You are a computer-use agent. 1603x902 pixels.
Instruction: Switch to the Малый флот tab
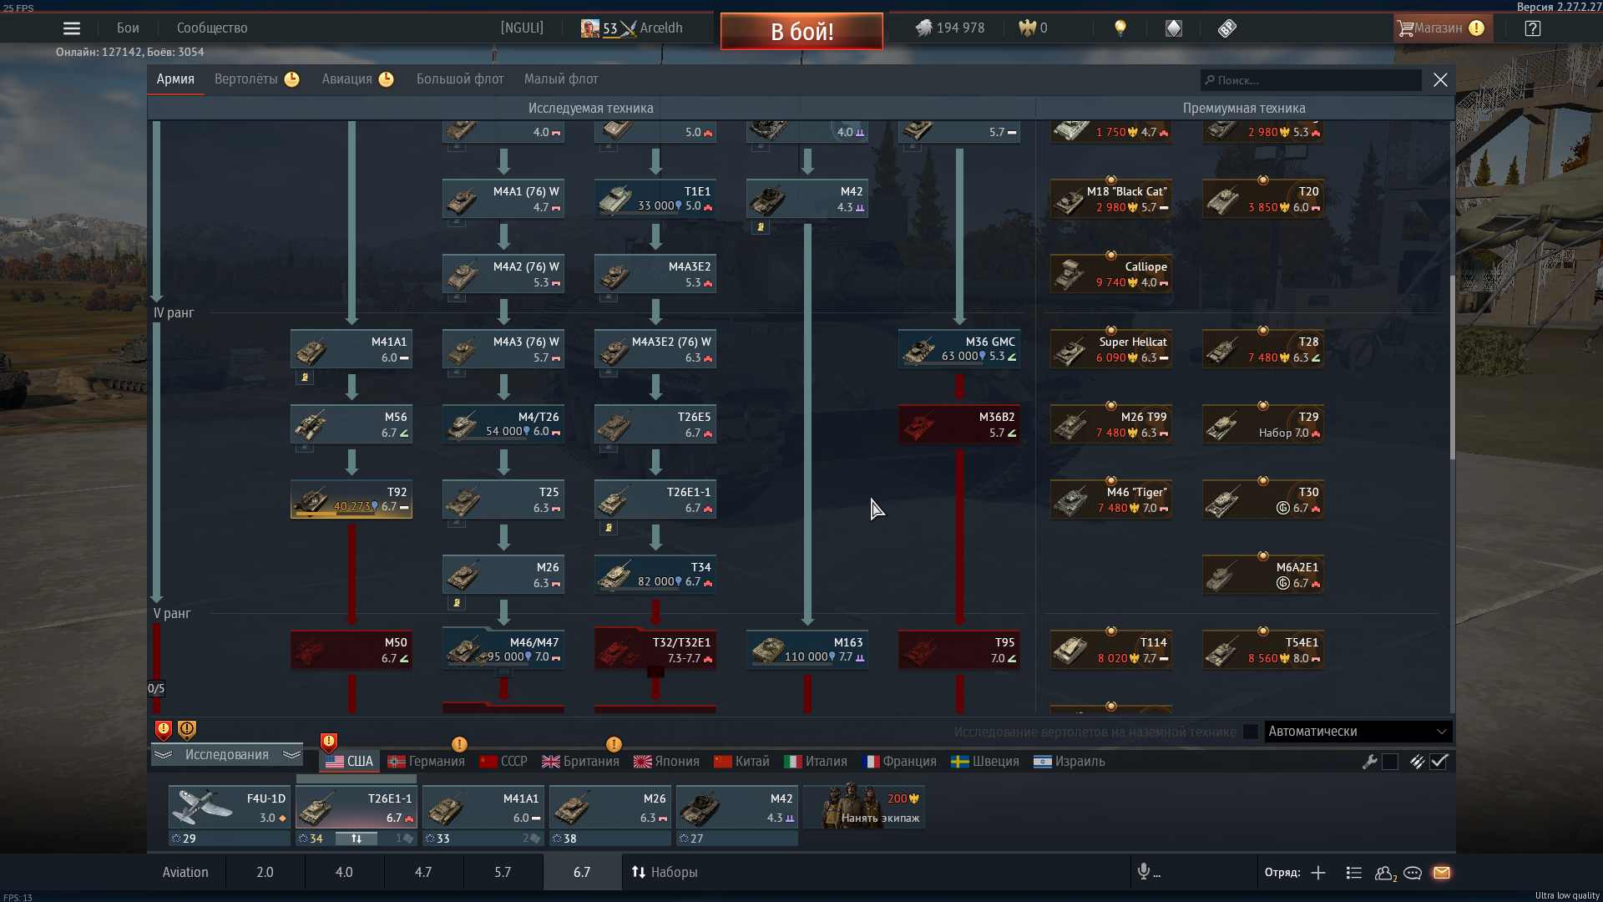(x=561, y=79)
